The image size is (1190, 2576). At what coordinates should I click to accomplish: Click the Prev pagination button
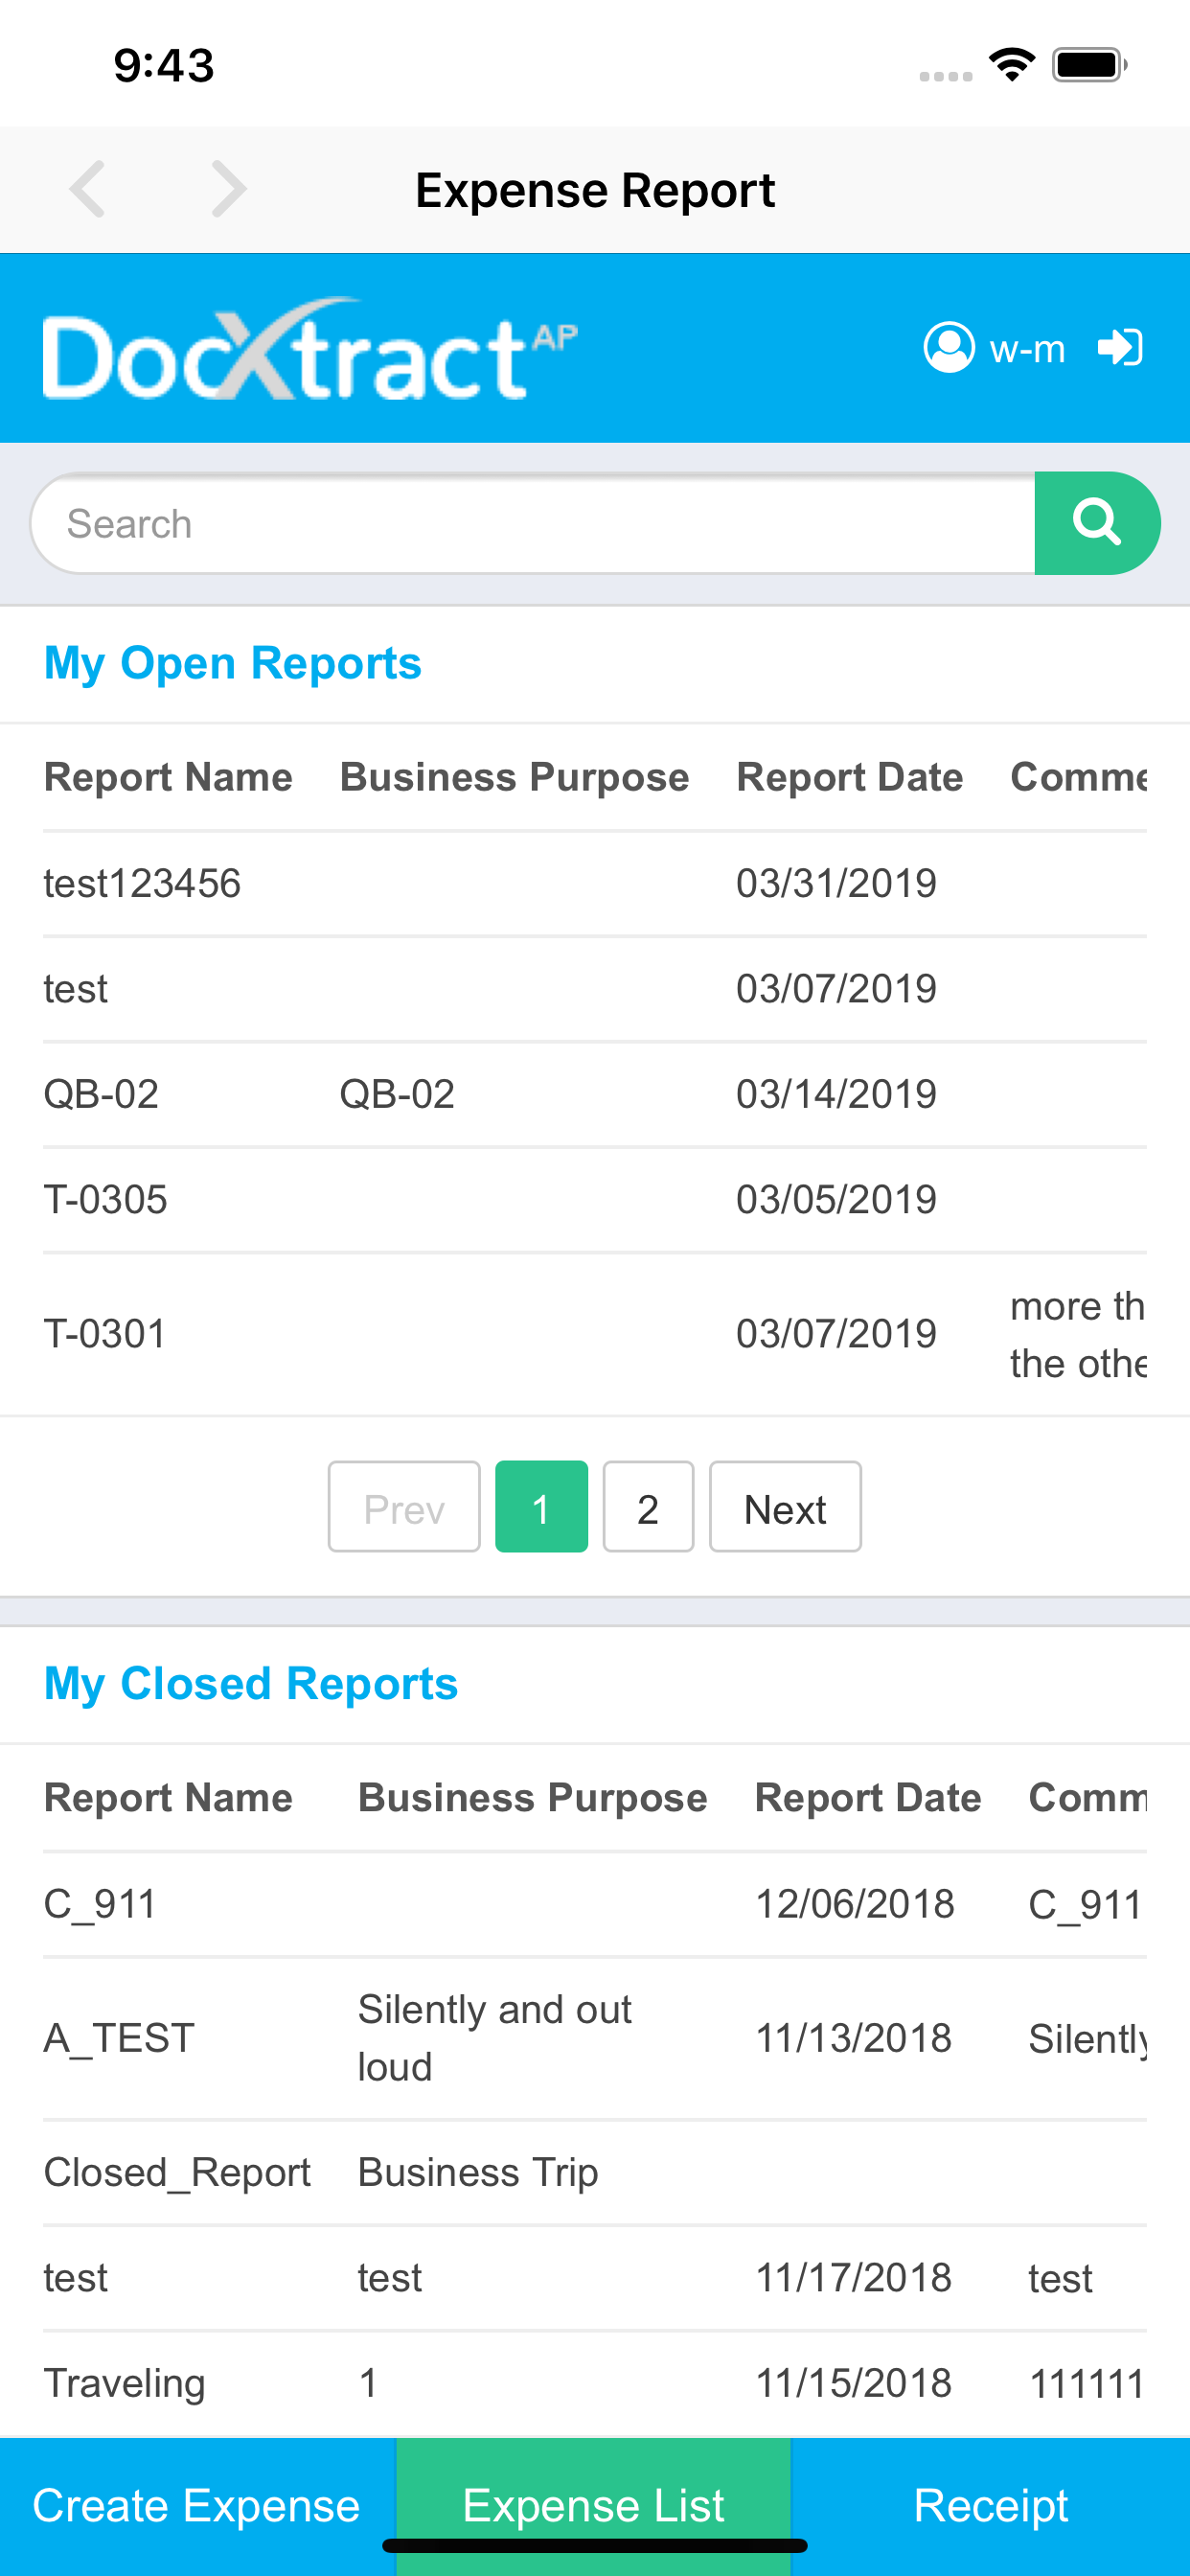click(404, 1507)
